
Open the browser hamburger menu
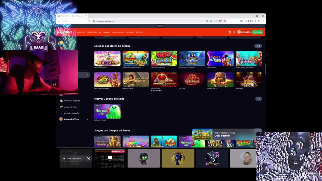(x=263, y=21)
